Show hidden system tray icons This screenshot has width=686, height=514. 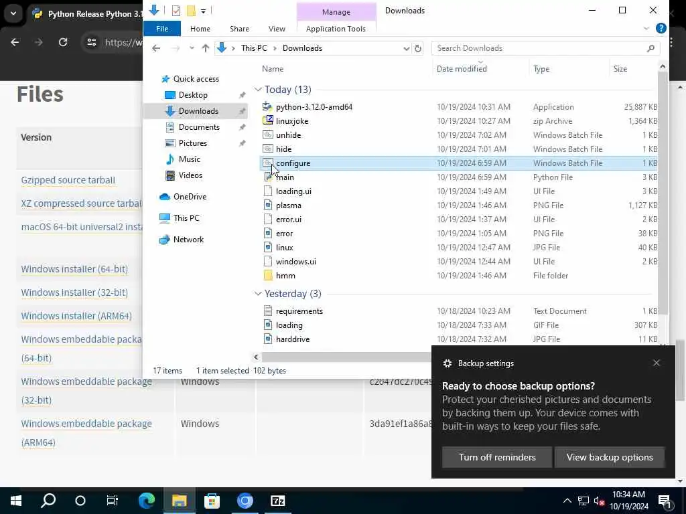567,501
